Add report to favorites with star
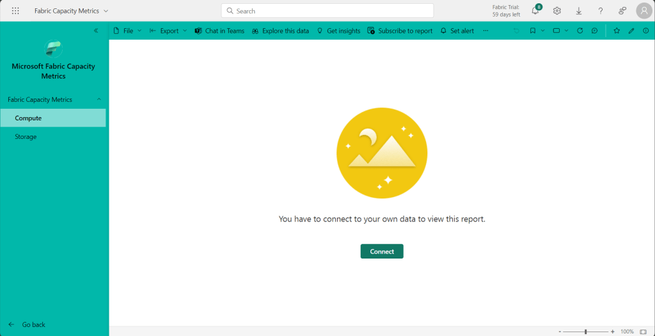 (x=617, y=31)
